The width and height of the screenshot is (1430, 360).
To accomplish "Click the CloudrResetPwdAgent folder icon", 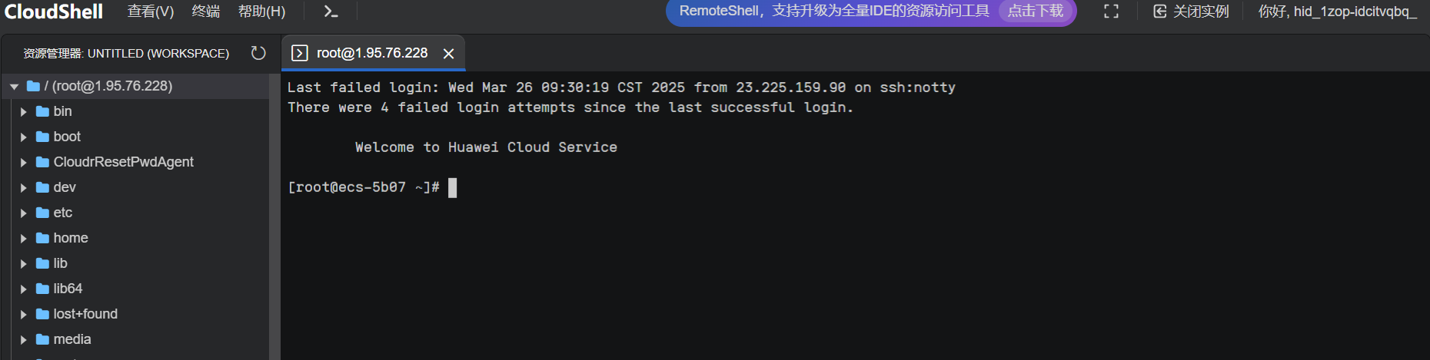I will [x=43, y=163].
